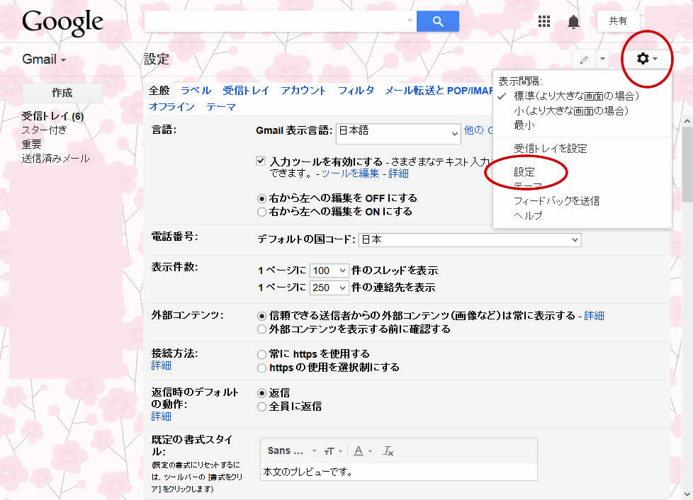
Task: Click 詳細 link under 接続方法
Action: pyautogui.click(x=161, y=365)
